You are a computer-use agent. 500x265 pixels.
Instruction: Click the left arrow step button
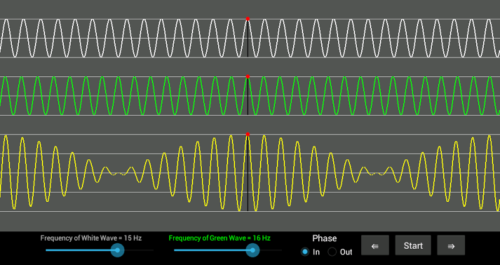(375, 245)
